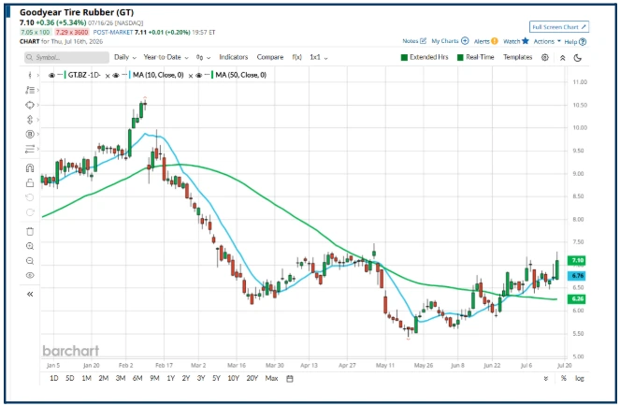620x406 pixels.
Task: Zoom in on the chart
Action: click(x=30, y=246)
